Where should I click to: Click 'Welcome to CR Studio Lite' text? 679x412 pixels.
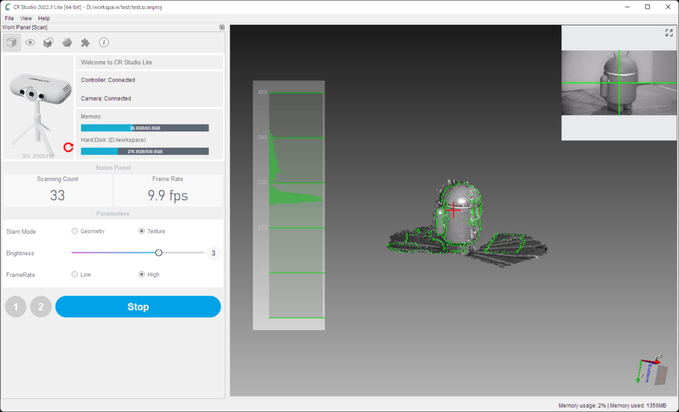[x=117, y=62]
